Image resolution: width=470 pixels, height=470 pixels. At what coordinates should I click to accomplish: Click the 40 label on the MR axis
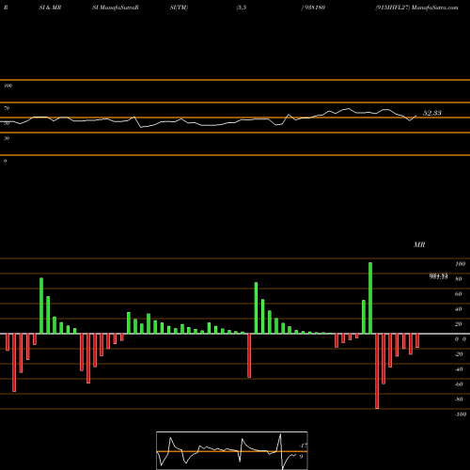click(458, 309)
